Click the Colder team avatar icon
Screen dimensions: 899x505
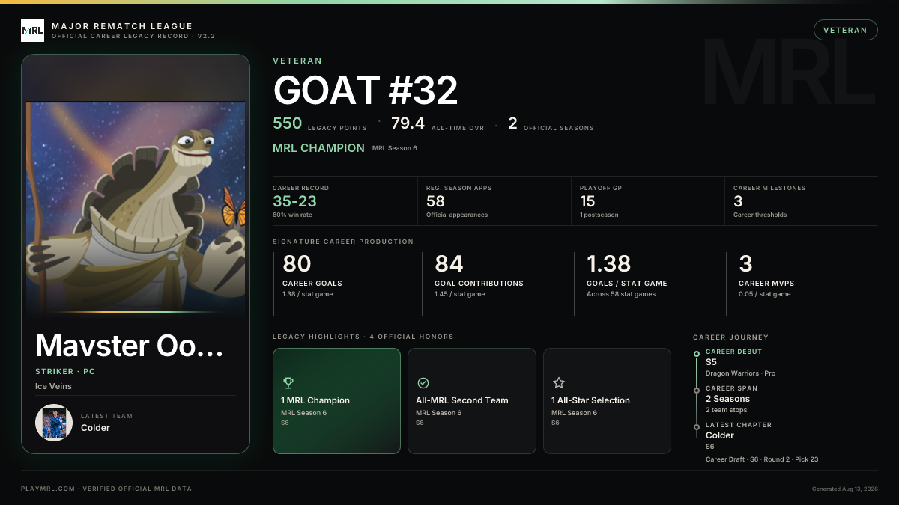[54, 422]
